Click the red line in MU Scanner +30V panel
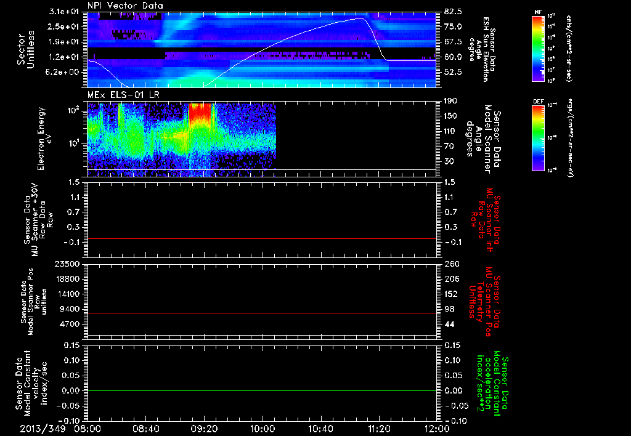631x436 pixels. pyautogui.click(x=262, y=239)
